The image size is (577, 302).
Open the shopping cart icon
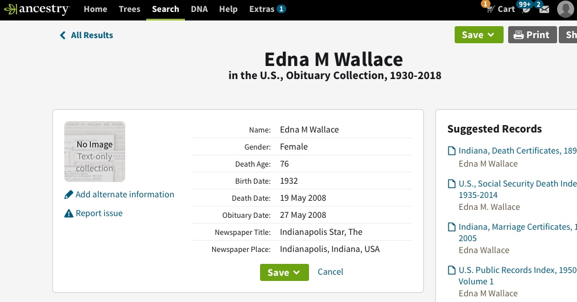489,9
